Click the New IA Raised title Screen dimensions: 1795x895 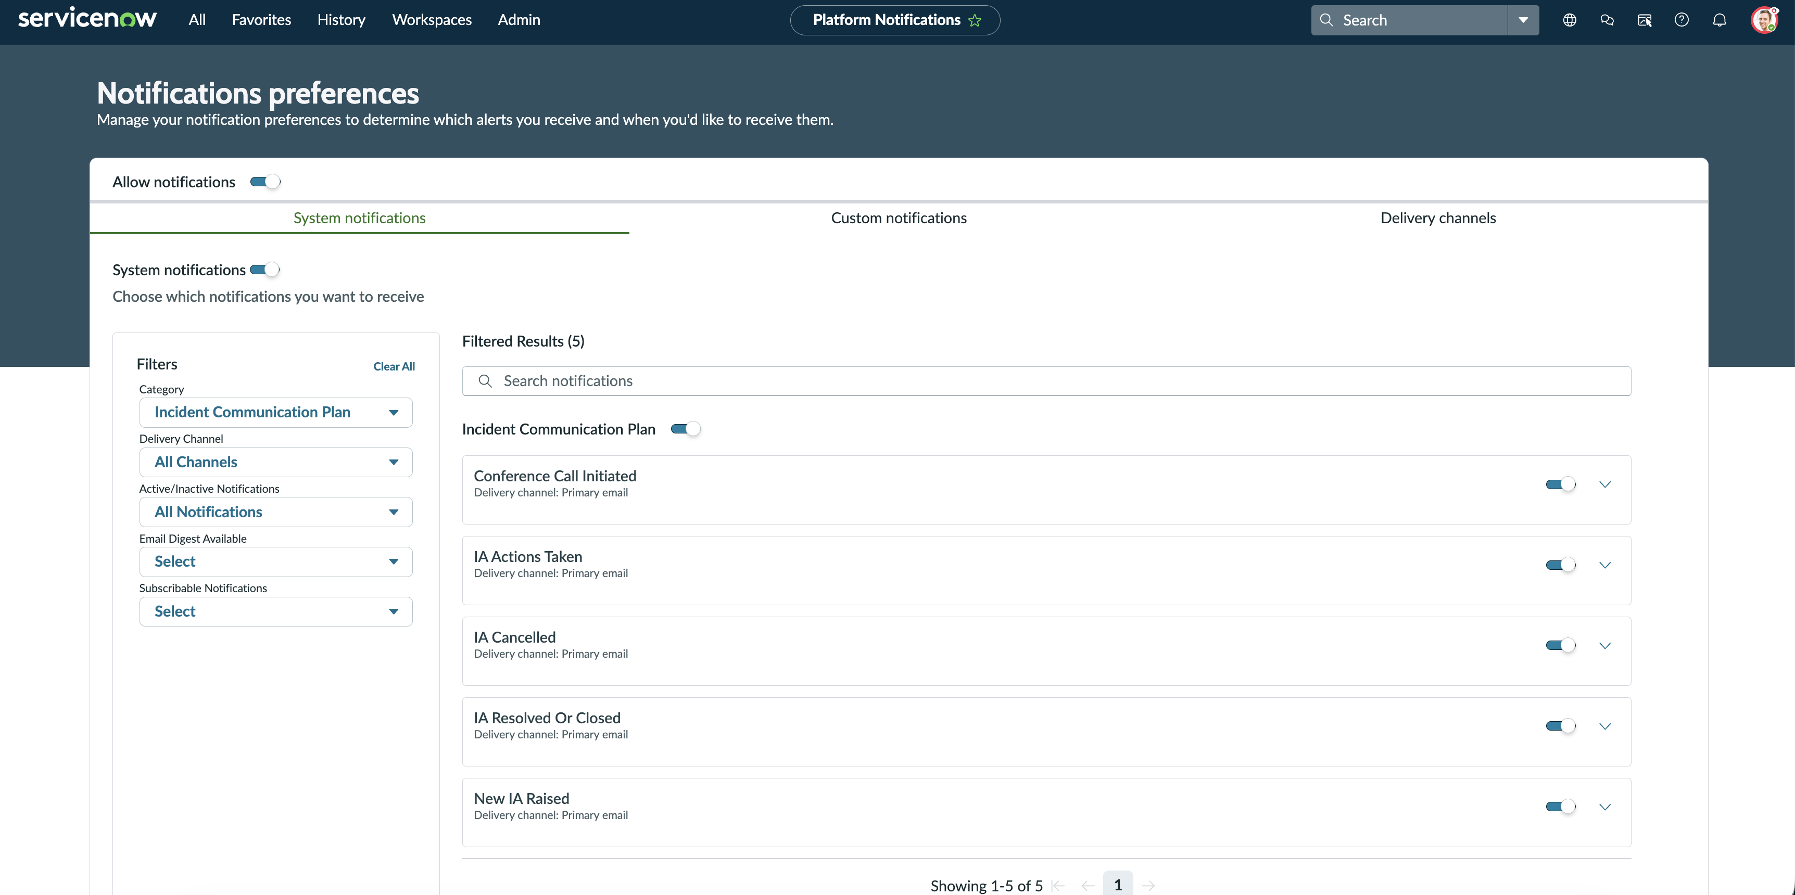[x=522, y=799]
